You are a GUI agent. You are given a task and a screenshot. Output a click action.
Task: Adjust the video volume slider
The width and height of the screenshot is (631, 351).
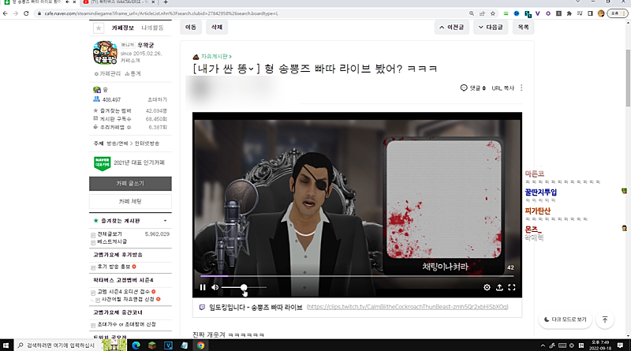[244, 288]
